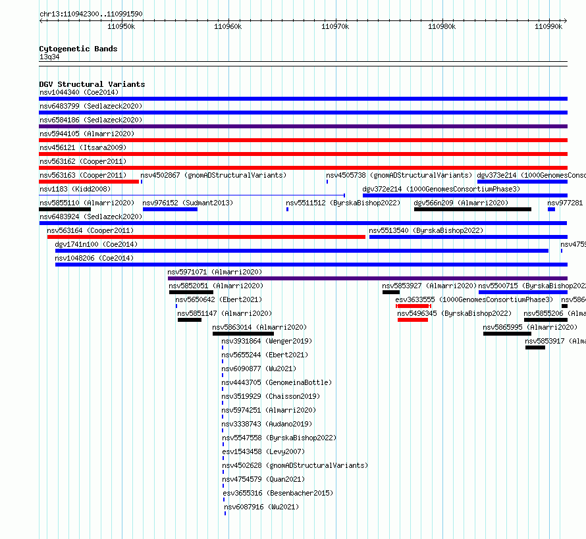Open nsv3931864 (Wenger2019) label

click(x=267, y=341)
